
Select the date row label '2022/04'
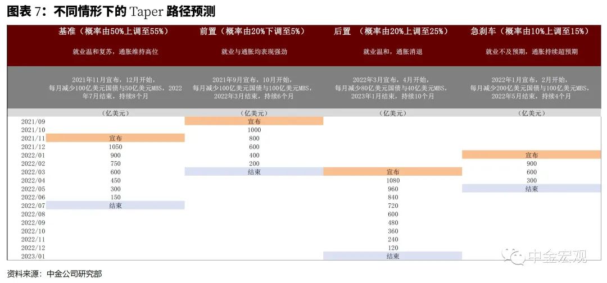coord(32,181)
